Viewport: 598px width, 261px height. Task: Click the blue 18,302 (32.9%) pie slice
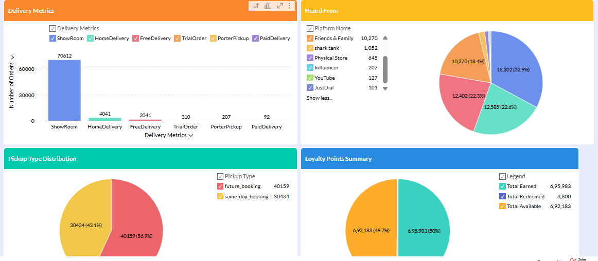pos(513,70)
